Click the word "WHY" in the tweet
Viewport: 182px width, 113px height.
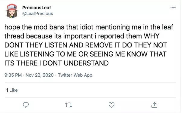coord(152,36)
